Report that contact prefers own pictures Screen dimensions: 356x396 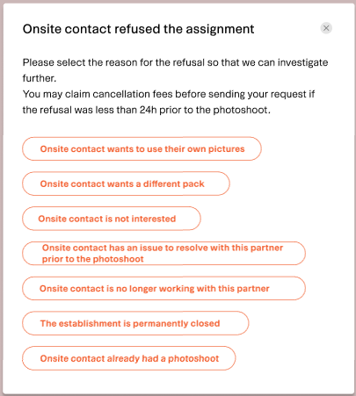click(x=142, y=148)
